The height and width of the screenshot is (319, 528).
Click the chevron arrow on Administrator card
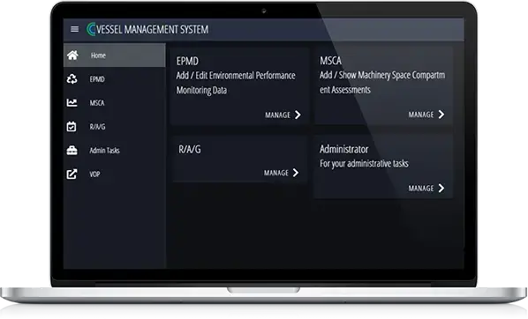[441, 189]
